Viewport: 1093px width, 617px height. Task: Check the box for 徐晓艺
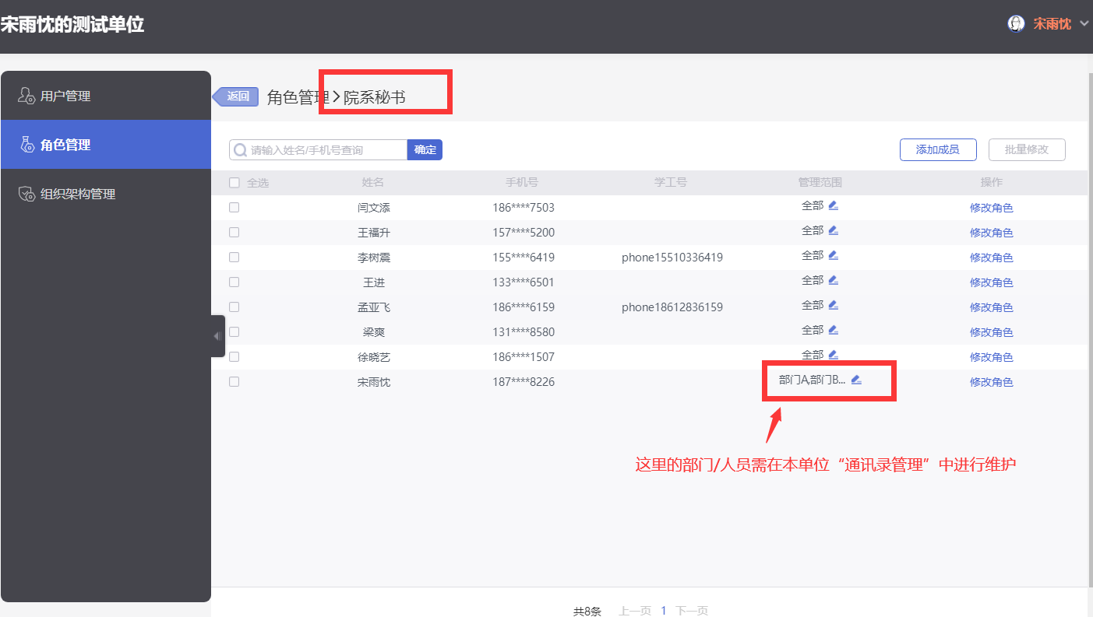pyautogui.click(x=234, y=357)
